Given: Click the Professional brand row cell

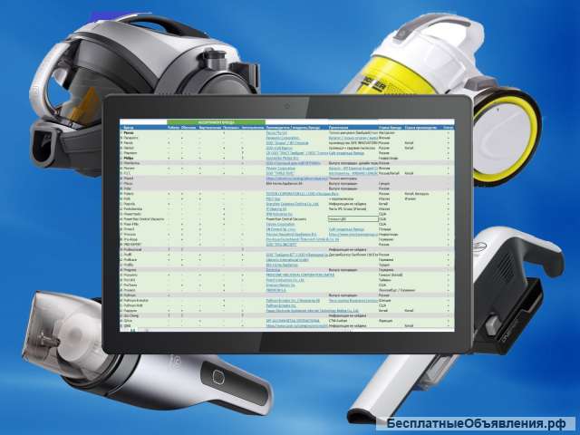Looking at the screenshot, I should (136, 250).
